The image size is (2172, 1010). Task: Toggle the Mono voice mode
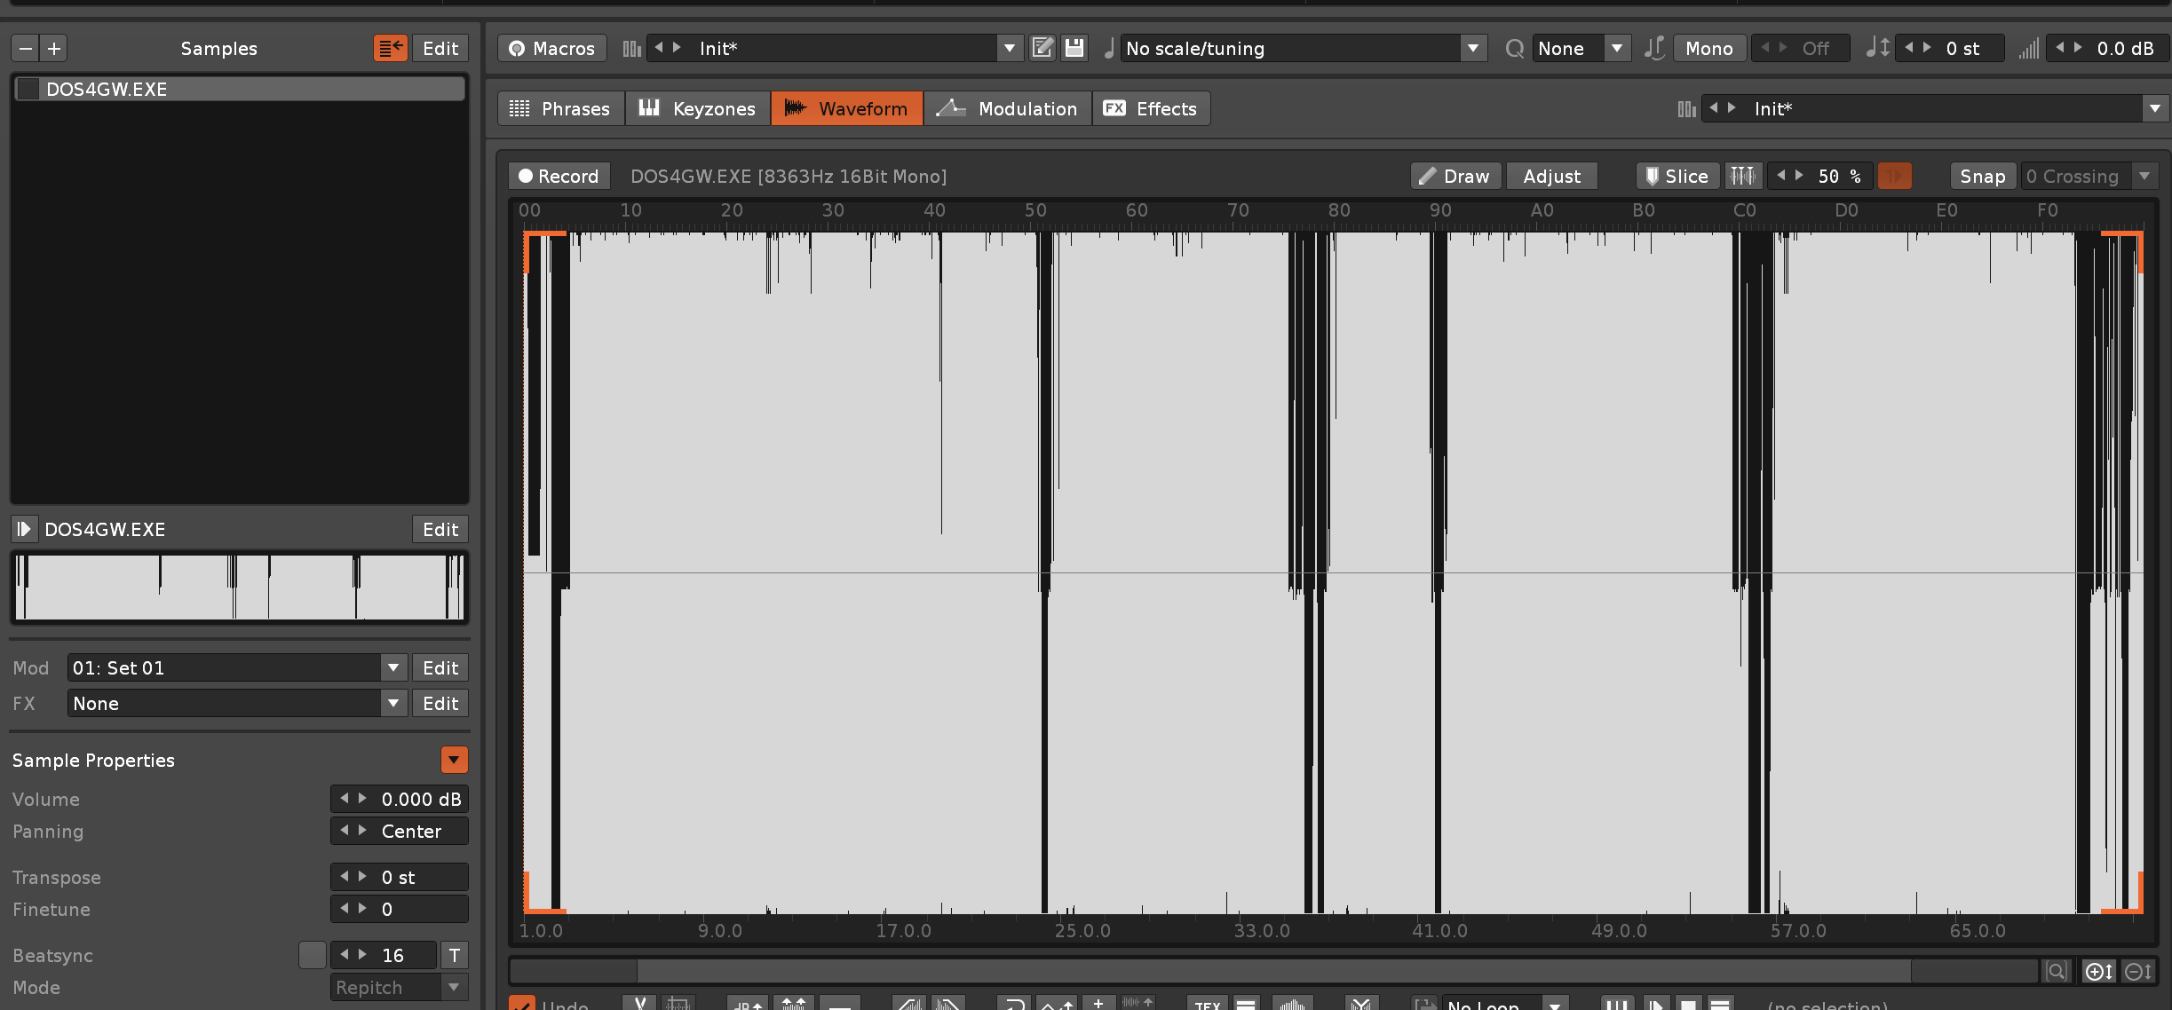(x=1708, y=48)
